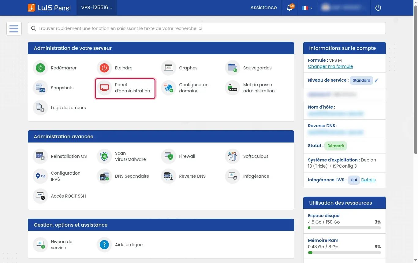
Task: Click the logout power icon in header
Action: pyautogui.click(x=378, y=8)
